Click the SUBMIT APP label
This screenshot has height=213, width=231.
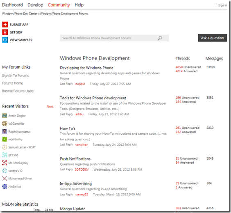click(19, 25)
